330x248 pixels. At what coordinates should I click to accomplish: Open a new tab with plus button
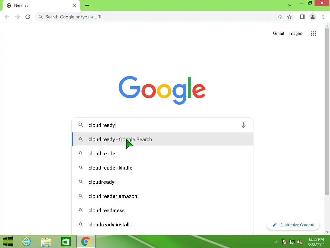87,5
